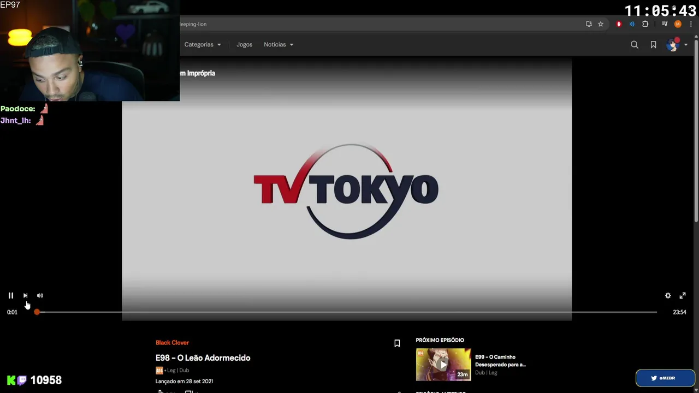Expand the Notícias menu
This screenshot has width=699, height=393.
279,45
